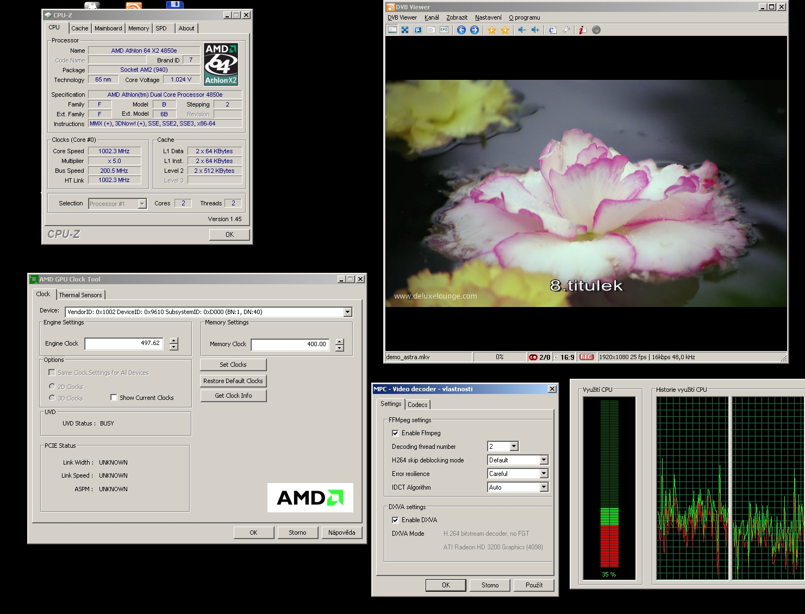The image size is (805, 614).
Task: Open Error resilience dropdown
Action: coord(544,473)
